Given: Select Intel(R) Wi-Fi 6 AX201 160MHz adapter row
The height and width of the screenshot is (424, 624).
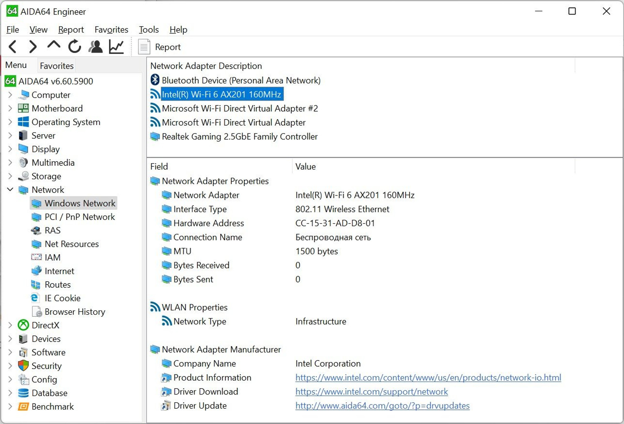Looking at the screenshot, I should [x=222, y=94].
